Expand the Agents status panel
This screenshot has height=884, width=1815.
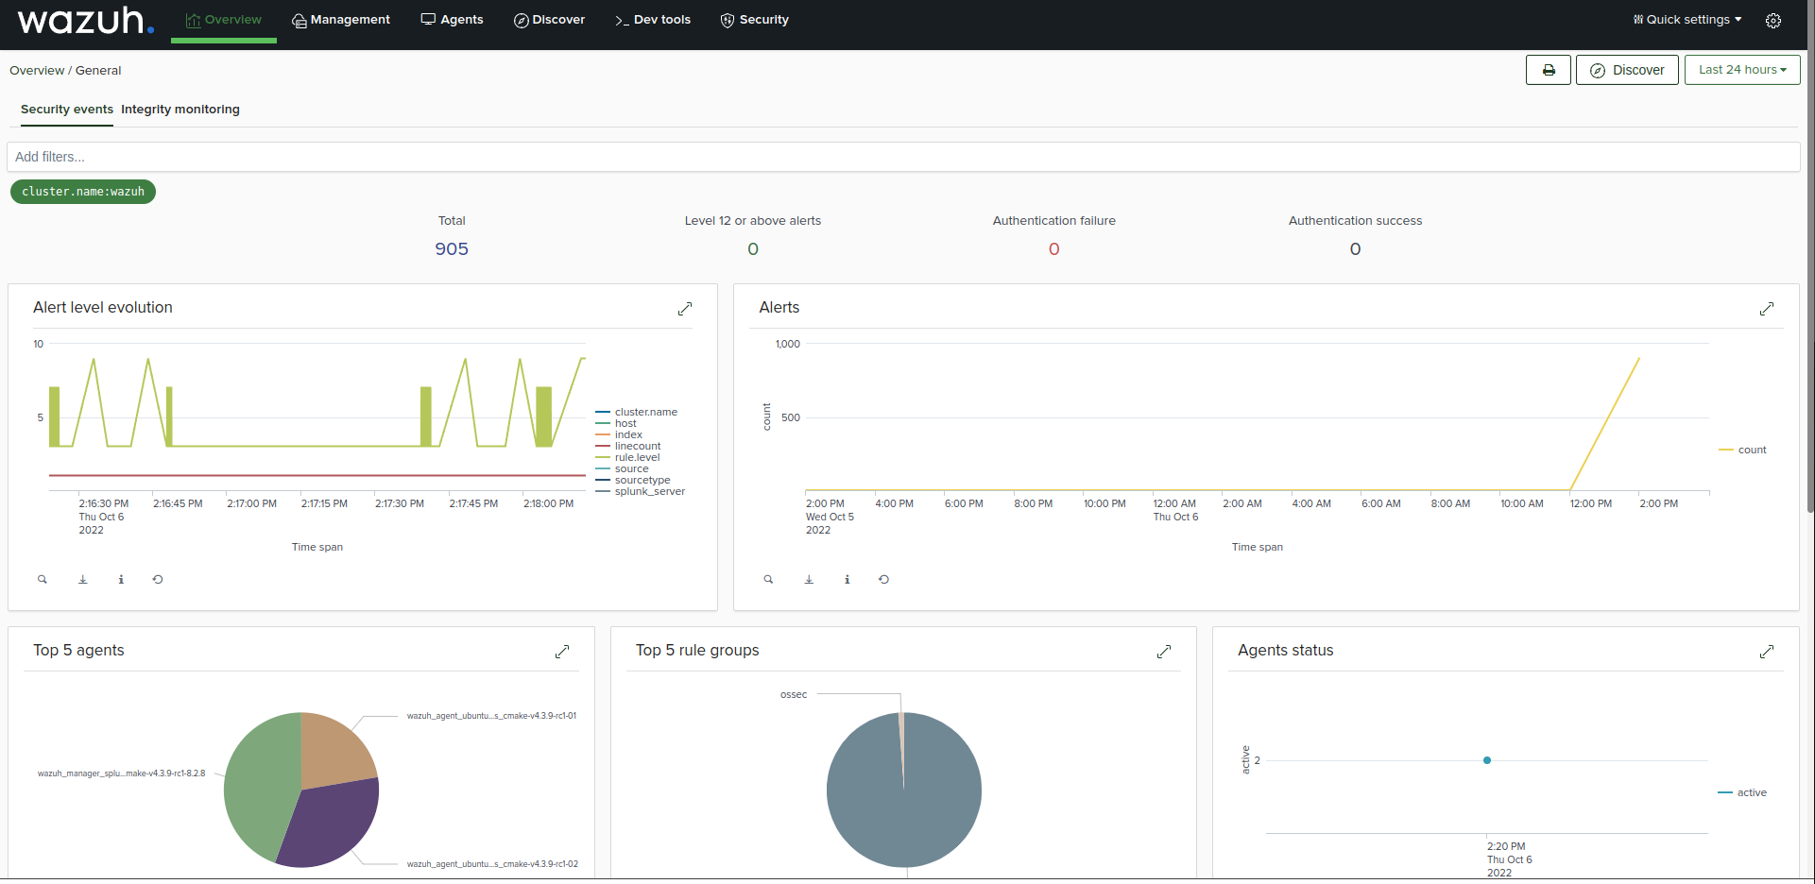click(1767, 652)
